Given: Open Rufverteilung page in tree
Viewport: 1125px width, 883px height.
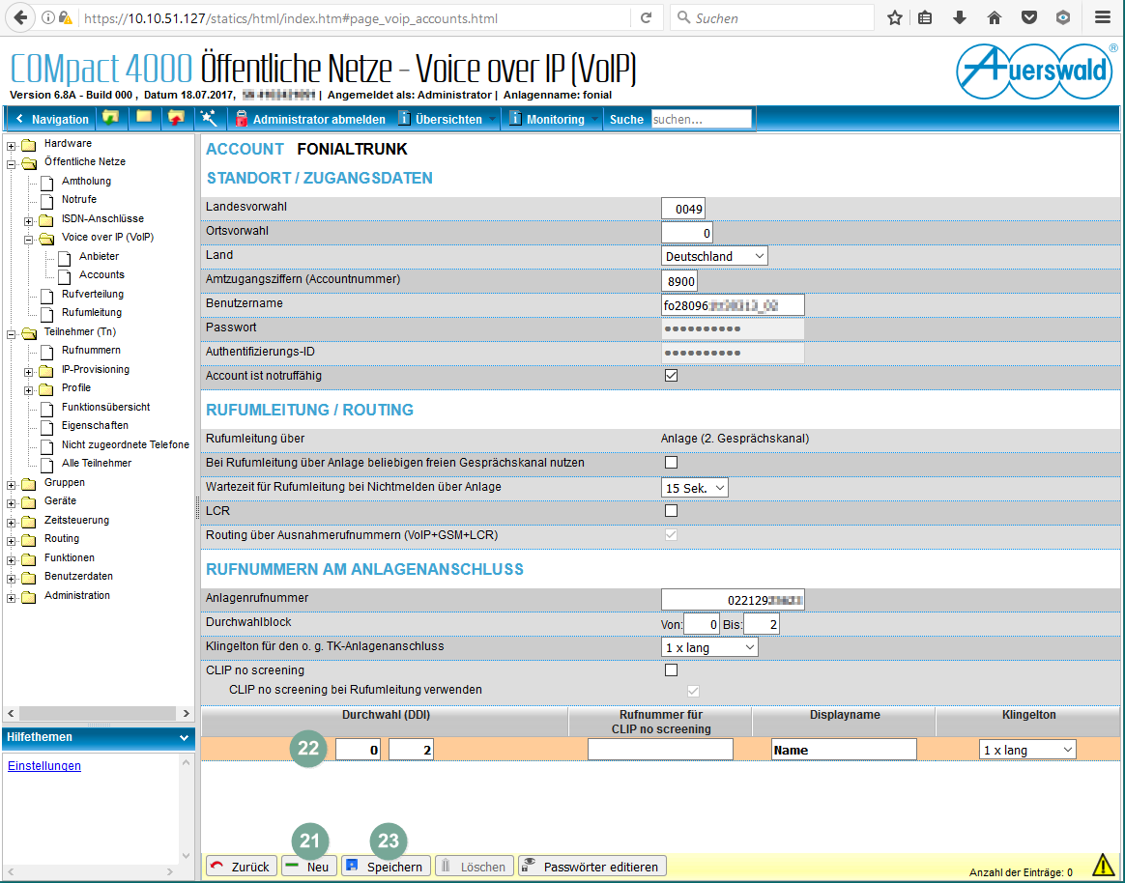Looking at the screenshot, I should [93, 294].
